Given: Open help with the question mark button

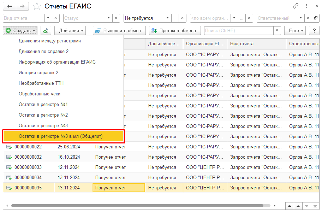Looking at the screenshot, I should pyautogui.click(x=314, y=31).
